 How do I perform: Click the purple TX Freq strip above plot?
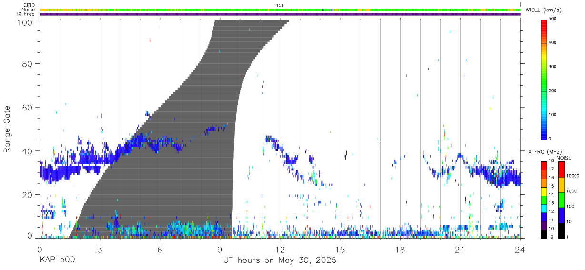(280, 14)
